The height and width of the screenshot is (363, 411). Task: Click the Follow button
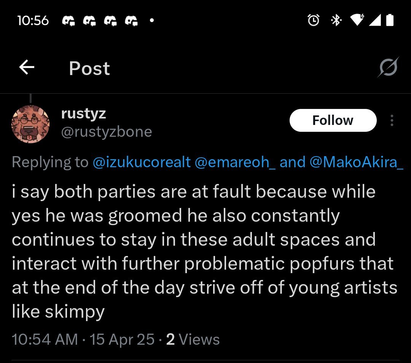[333, 120]
